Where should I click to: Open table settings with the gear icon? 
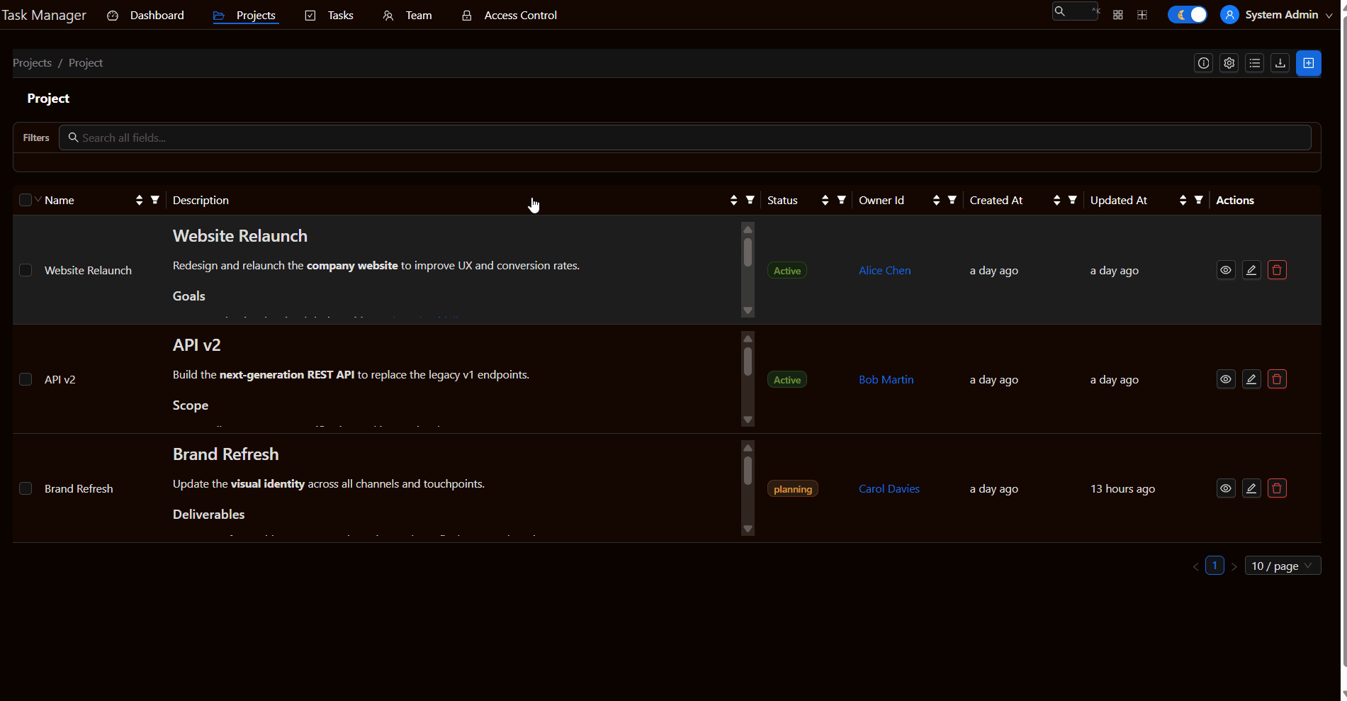[x=1229, y=63]
